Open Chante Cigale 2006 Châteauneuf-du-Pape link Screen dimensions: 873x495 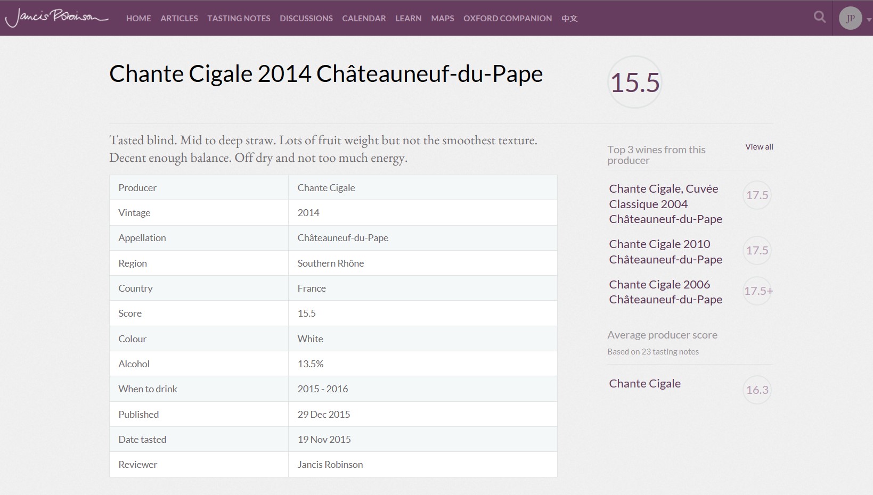(665, 292)
